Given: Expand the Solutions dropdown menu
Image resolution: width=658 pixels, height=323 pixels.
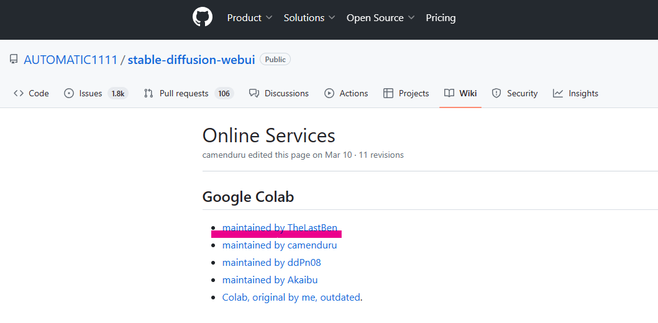Looking at the screenshot, I should coord(309,17).
